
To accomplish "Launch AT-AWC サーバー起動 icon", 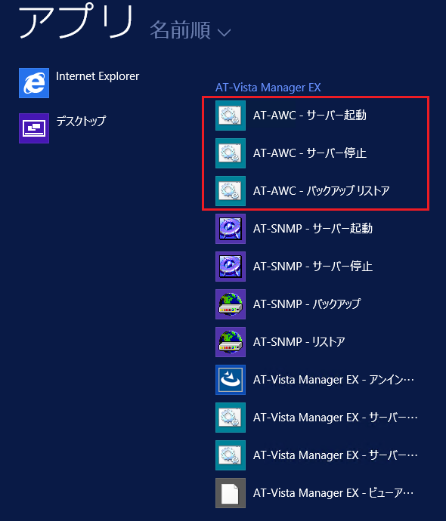I will [231, 116].
